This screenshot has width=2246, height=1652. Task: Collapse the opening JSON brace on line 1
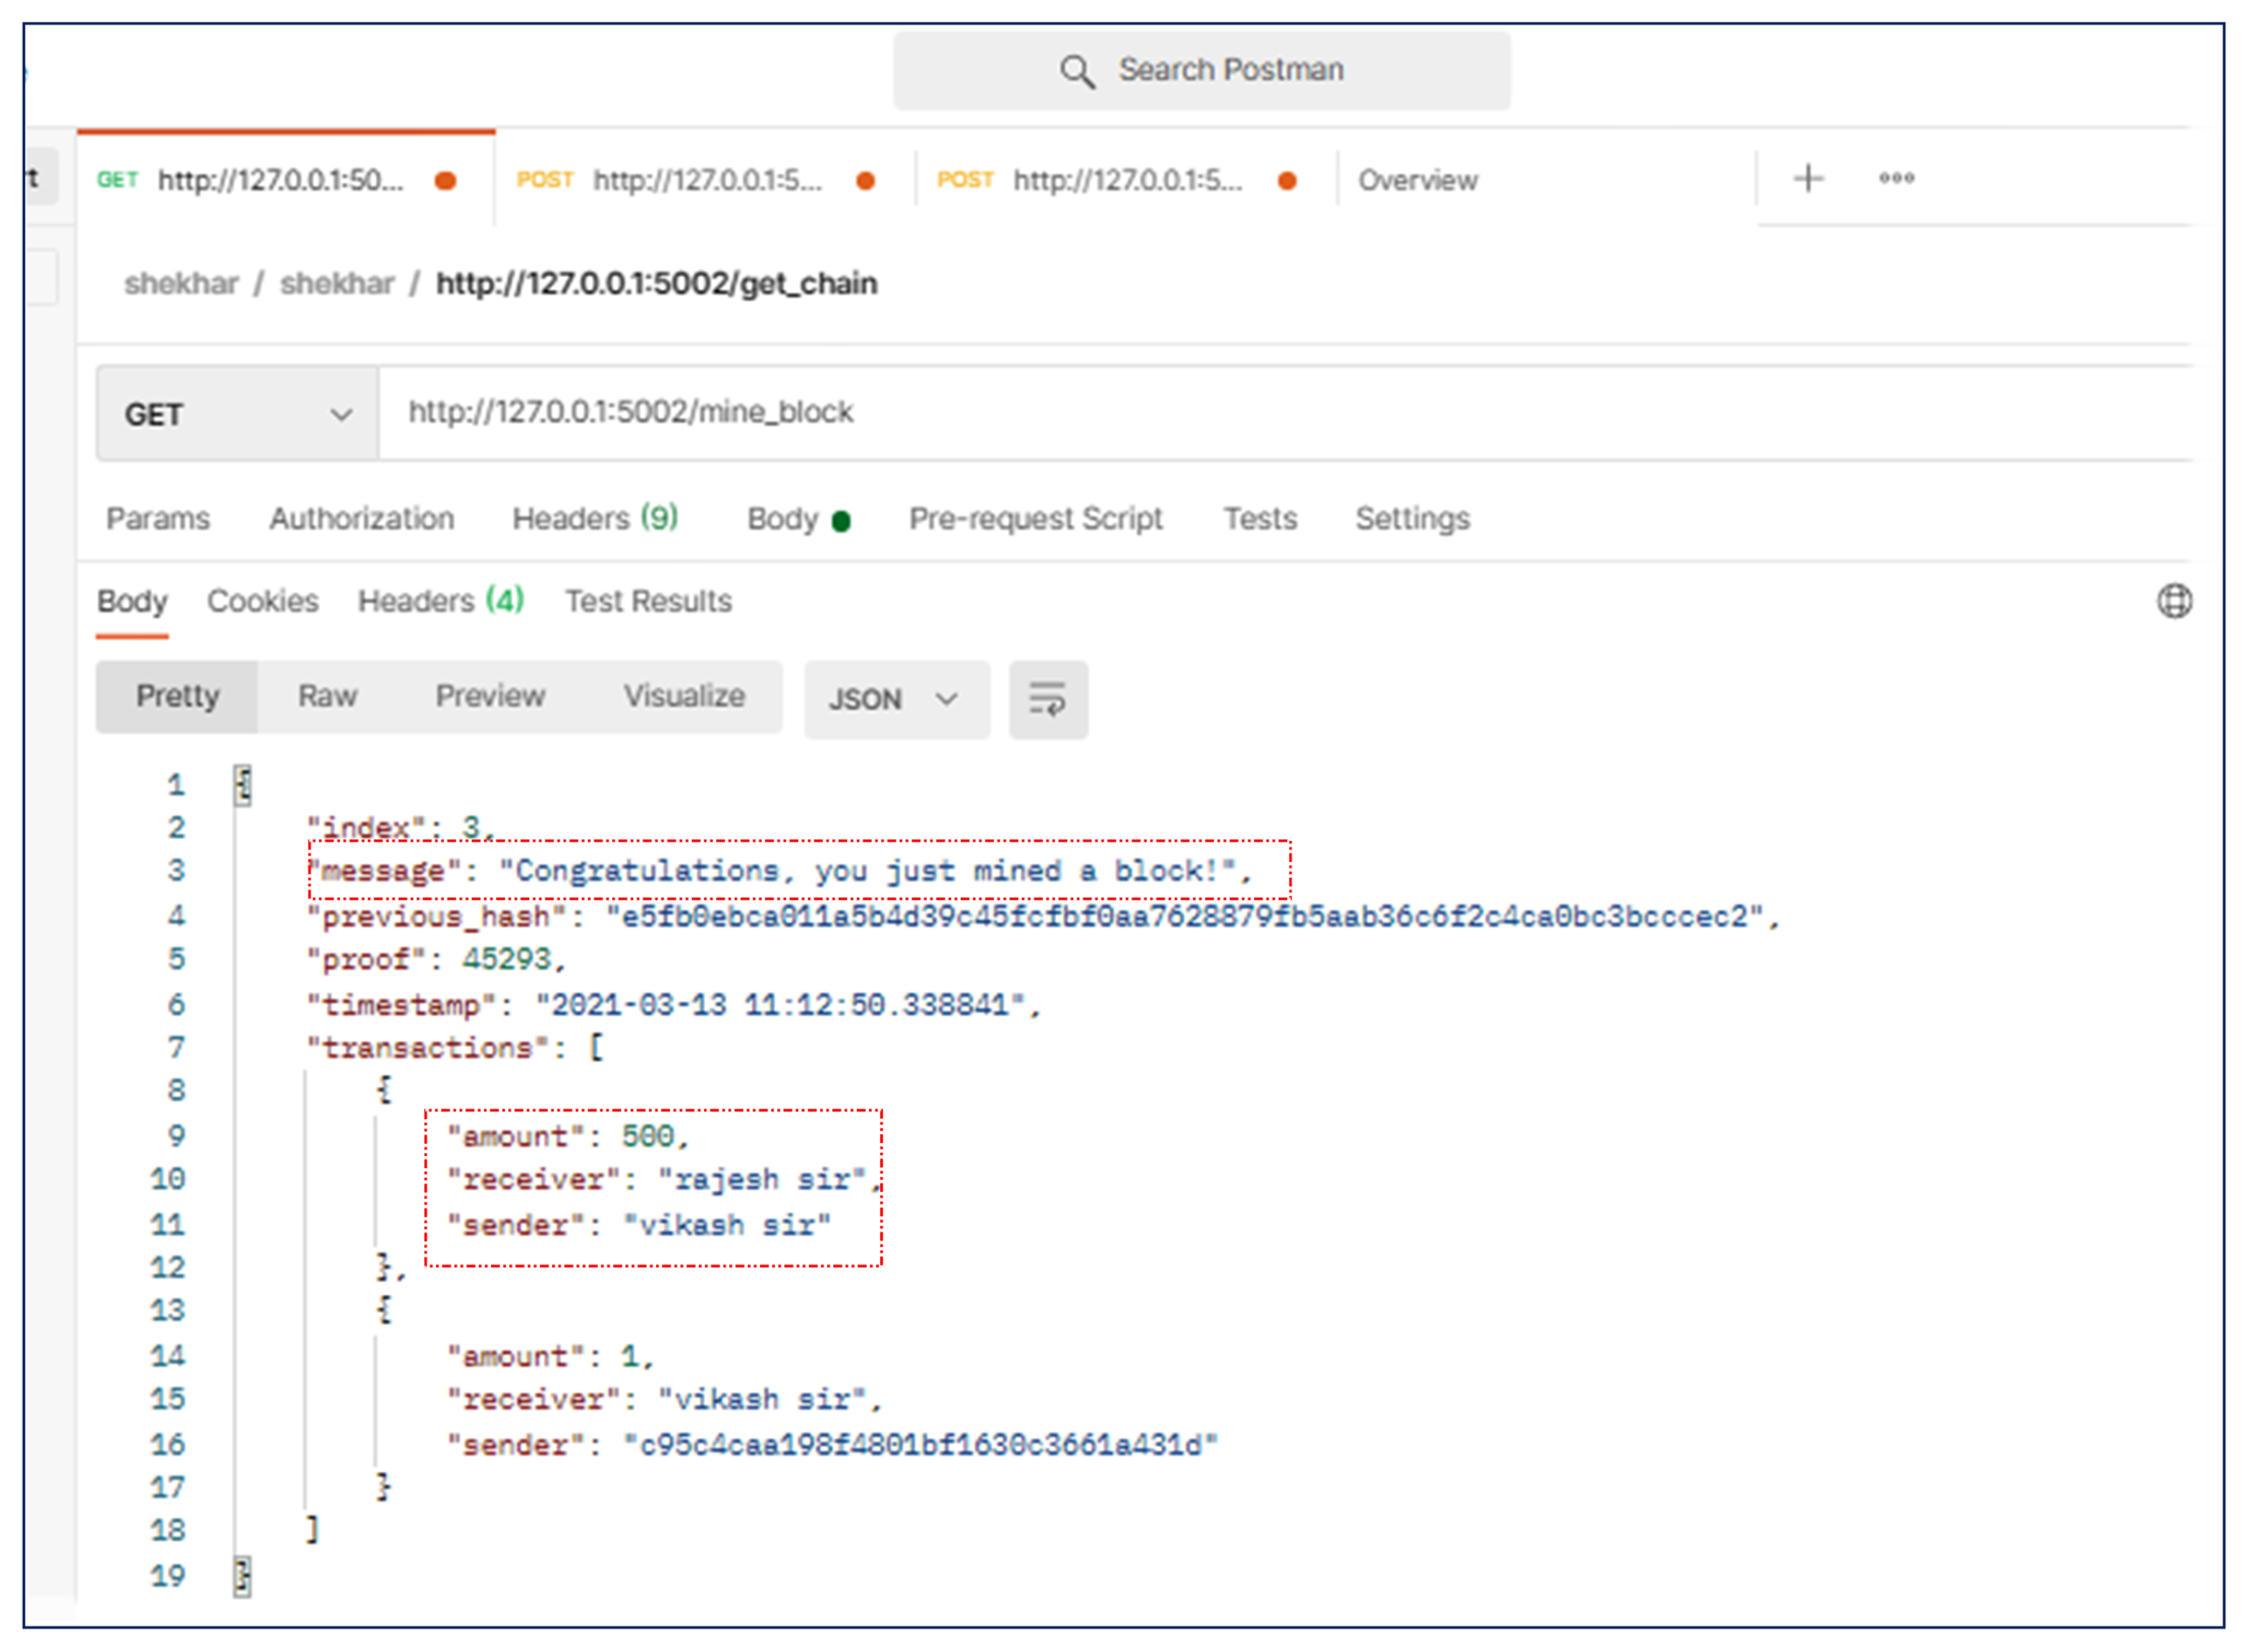coord(243,785)
